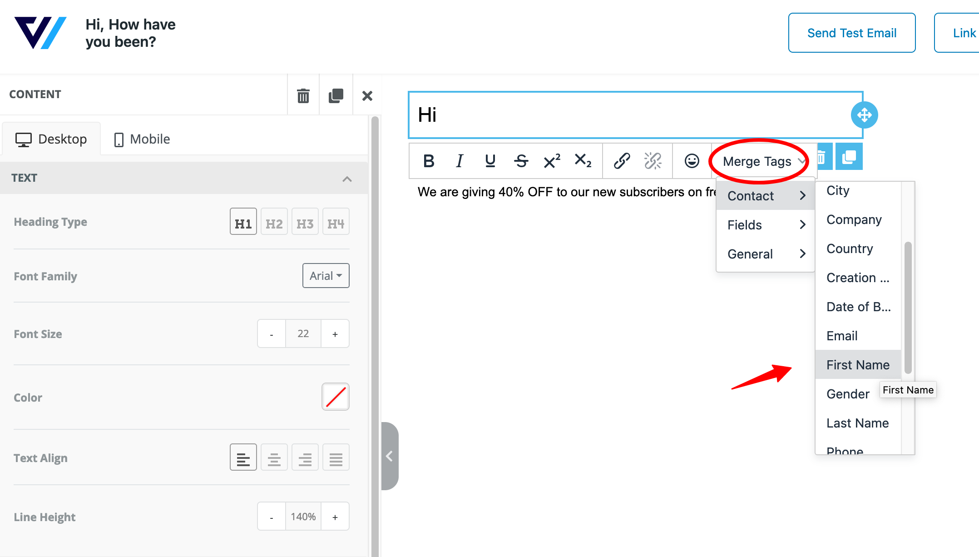
Task: Duplicate content block in CONTENT header
Action: (336, 95)
